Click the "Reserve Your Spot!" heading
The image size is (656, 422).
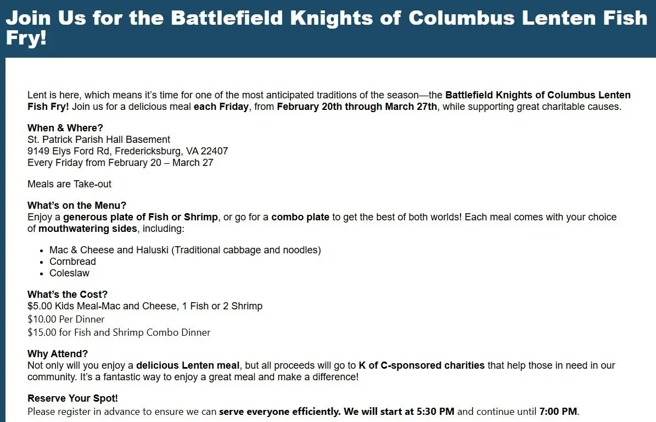[x=72, y=398]
